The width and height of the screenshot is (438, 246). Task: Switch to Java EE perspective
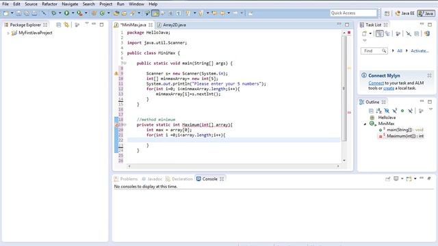pyautogui.click(x=404, y=13)
